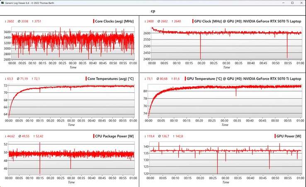The height and width of the screenshot is (187, 306).
Task: Click the 'cp' header title
Action: point(153,12)
